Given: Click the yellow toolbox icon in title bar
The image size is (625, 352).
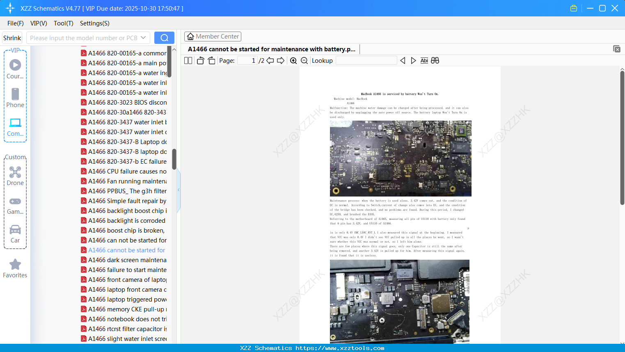Looking at the screenshot, I should pos(574,8).
